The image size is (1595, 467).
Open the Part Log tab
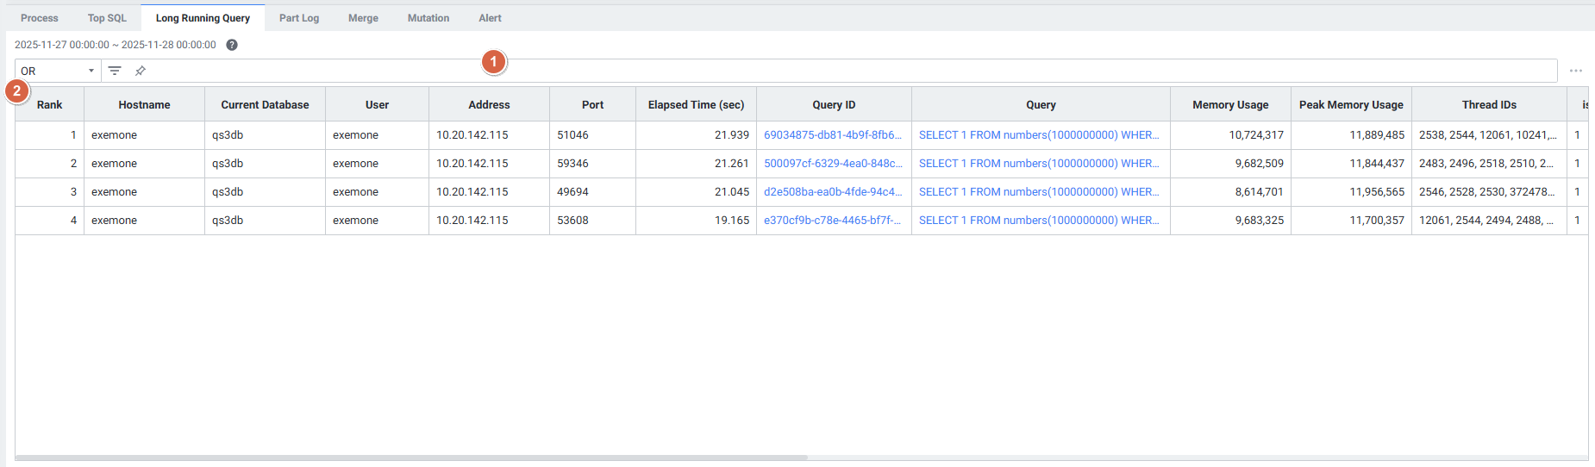tap(298, 18)
